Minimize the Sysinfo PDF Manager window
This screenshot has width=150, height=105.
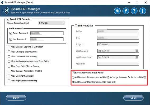pos(129,2)
